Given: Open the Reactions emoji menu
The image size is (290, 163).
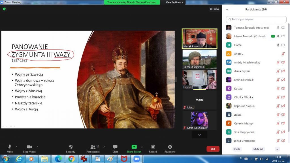Looking at the screenshot, I should click(x=170, y=147).
